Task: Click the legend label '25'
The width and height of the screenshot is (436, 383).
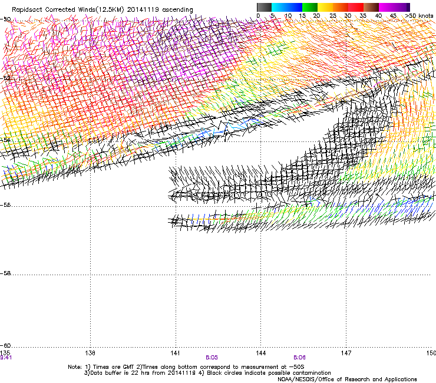Action: click(333, 16)
